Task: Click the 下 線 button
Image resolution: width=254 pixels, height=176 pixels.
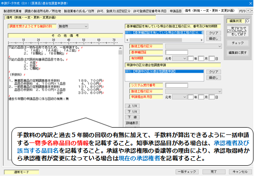Action: point(132,117)
